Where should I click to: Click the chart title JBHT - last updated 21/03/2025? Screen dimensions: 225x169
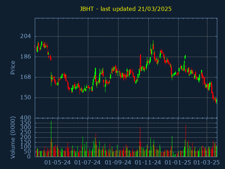[x=126, y=9]
